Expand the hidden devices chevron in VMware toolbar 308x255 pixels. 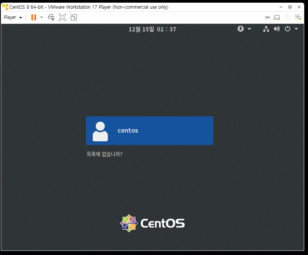point(268,17)
